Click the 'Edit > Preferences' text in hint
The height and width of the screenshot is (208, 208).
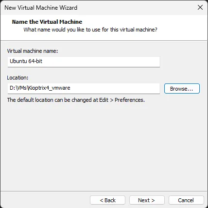pos(122,100)
